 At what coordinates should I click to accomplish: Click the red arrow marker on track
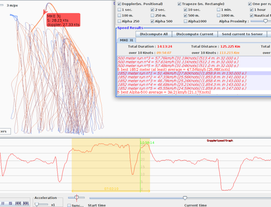point(45,12)
